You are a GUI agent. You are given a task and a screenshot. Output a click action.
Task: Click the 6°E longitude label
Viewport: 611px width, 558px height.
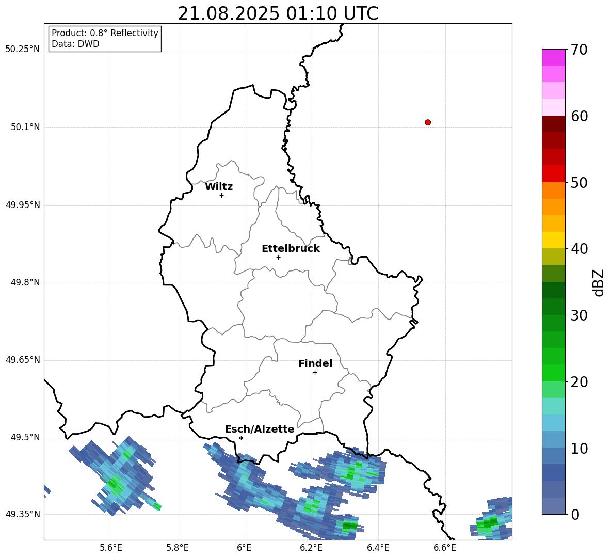(244, 548)
